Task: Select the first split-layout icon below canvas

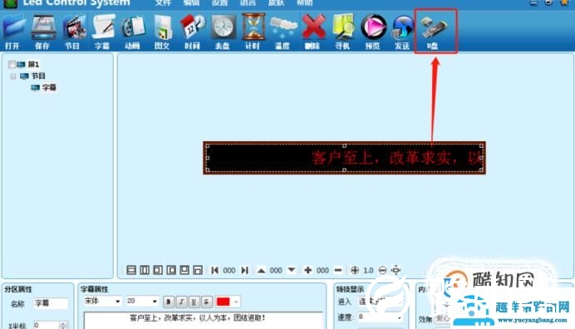Action: (131, 270)
